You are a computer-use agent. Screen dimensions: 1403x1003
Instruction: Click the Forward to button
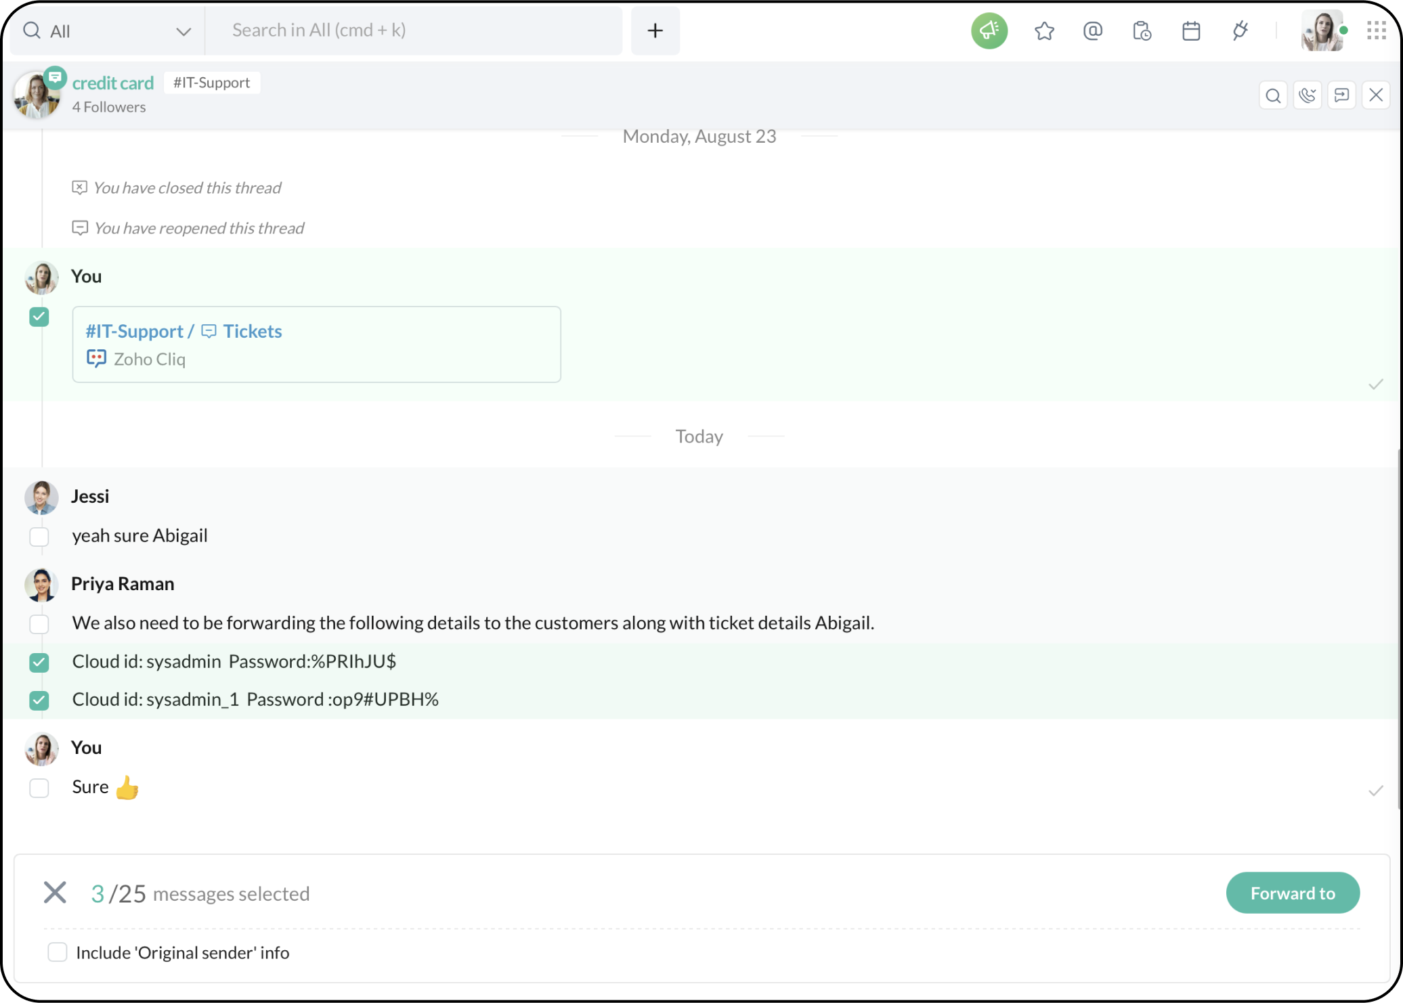(x=1292, y=893)
